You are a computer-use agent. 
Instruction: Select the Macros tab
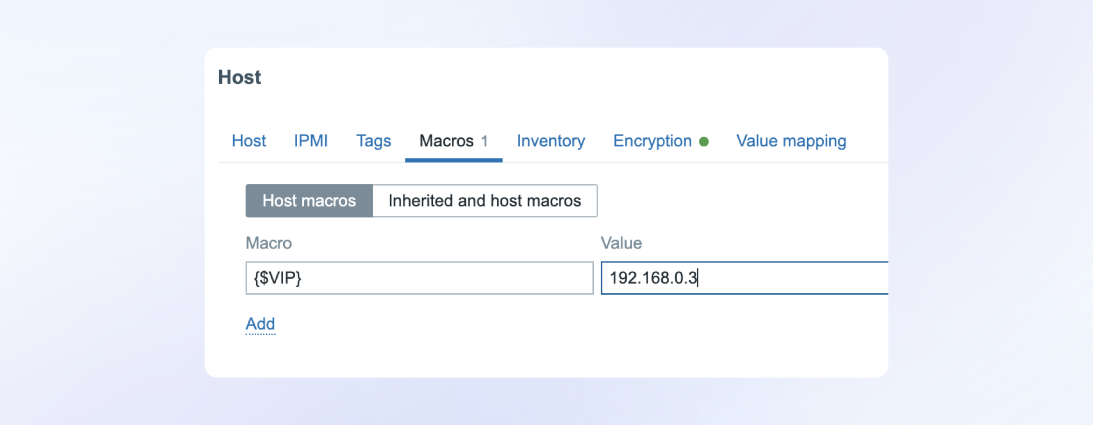[446, 141]
